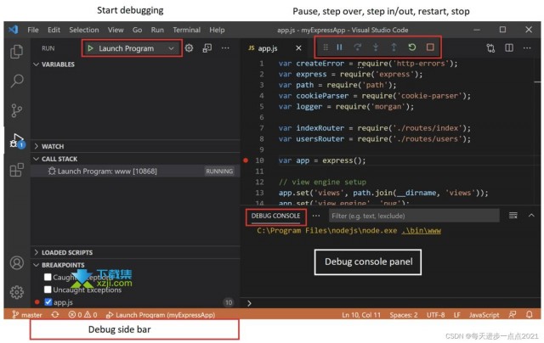Open the Accounts icon in activity bar
Viewport: 544px width, 343px height.
point(17,262)
